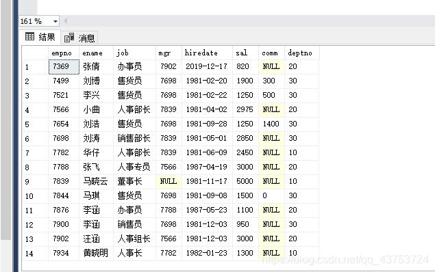Click the sal cell 1300
The image size is (435, 272).
point(245,254)
